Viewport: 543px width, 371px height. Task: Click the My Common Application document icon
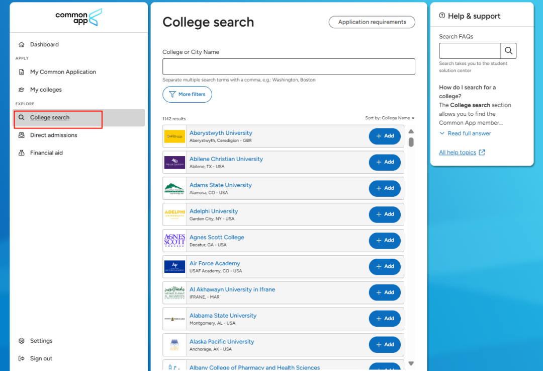21,72
